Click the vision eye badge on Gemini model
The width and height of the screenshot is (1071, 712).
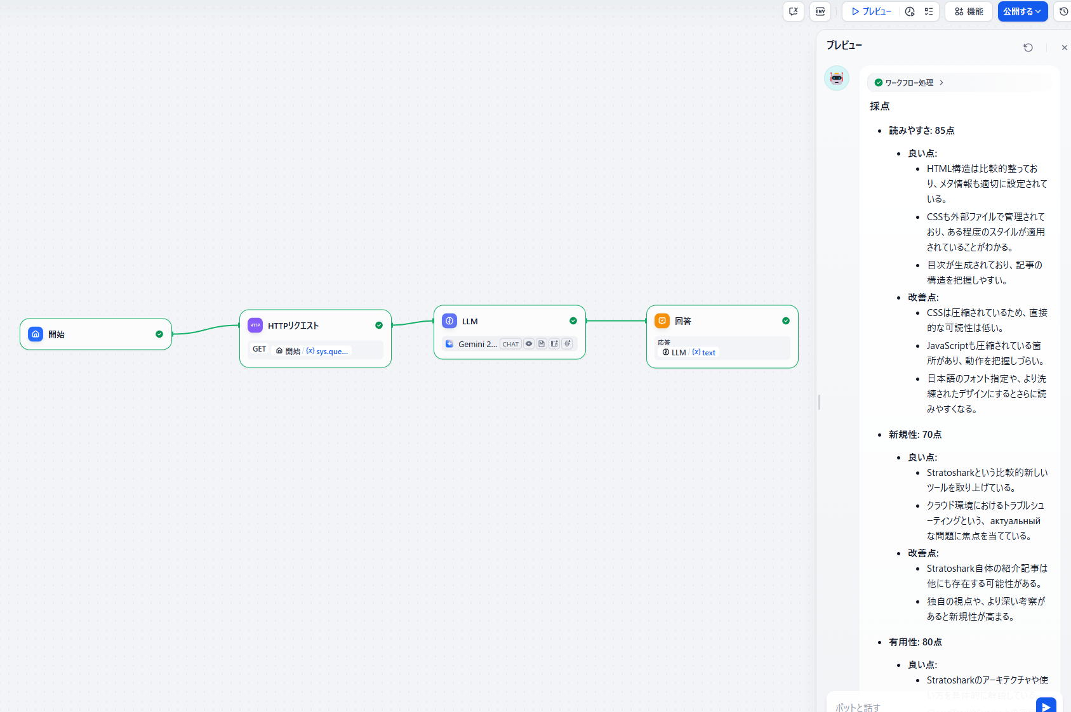(x=529, y=344)
